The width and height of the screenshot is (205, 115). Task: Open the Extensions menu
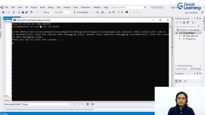tap(86, 7)
